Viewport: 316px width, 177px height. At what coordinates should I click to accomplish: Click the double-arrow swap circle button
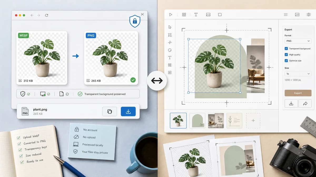click(x=157, y=81)
